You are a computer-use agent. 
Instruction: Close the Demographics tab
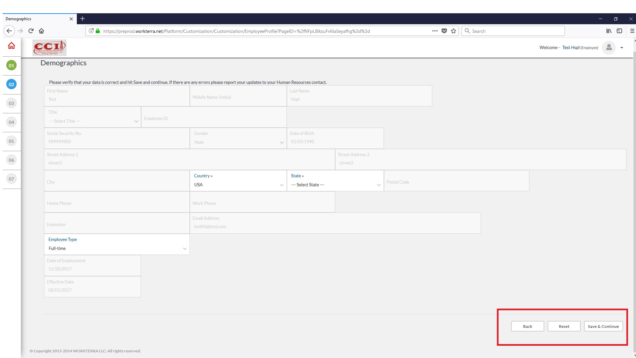[71, 19]
